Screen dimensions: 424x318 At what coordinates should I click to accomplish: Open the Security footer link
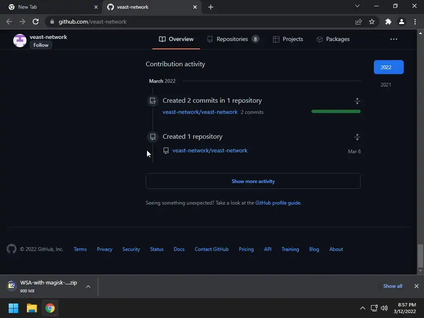[131, 249]
